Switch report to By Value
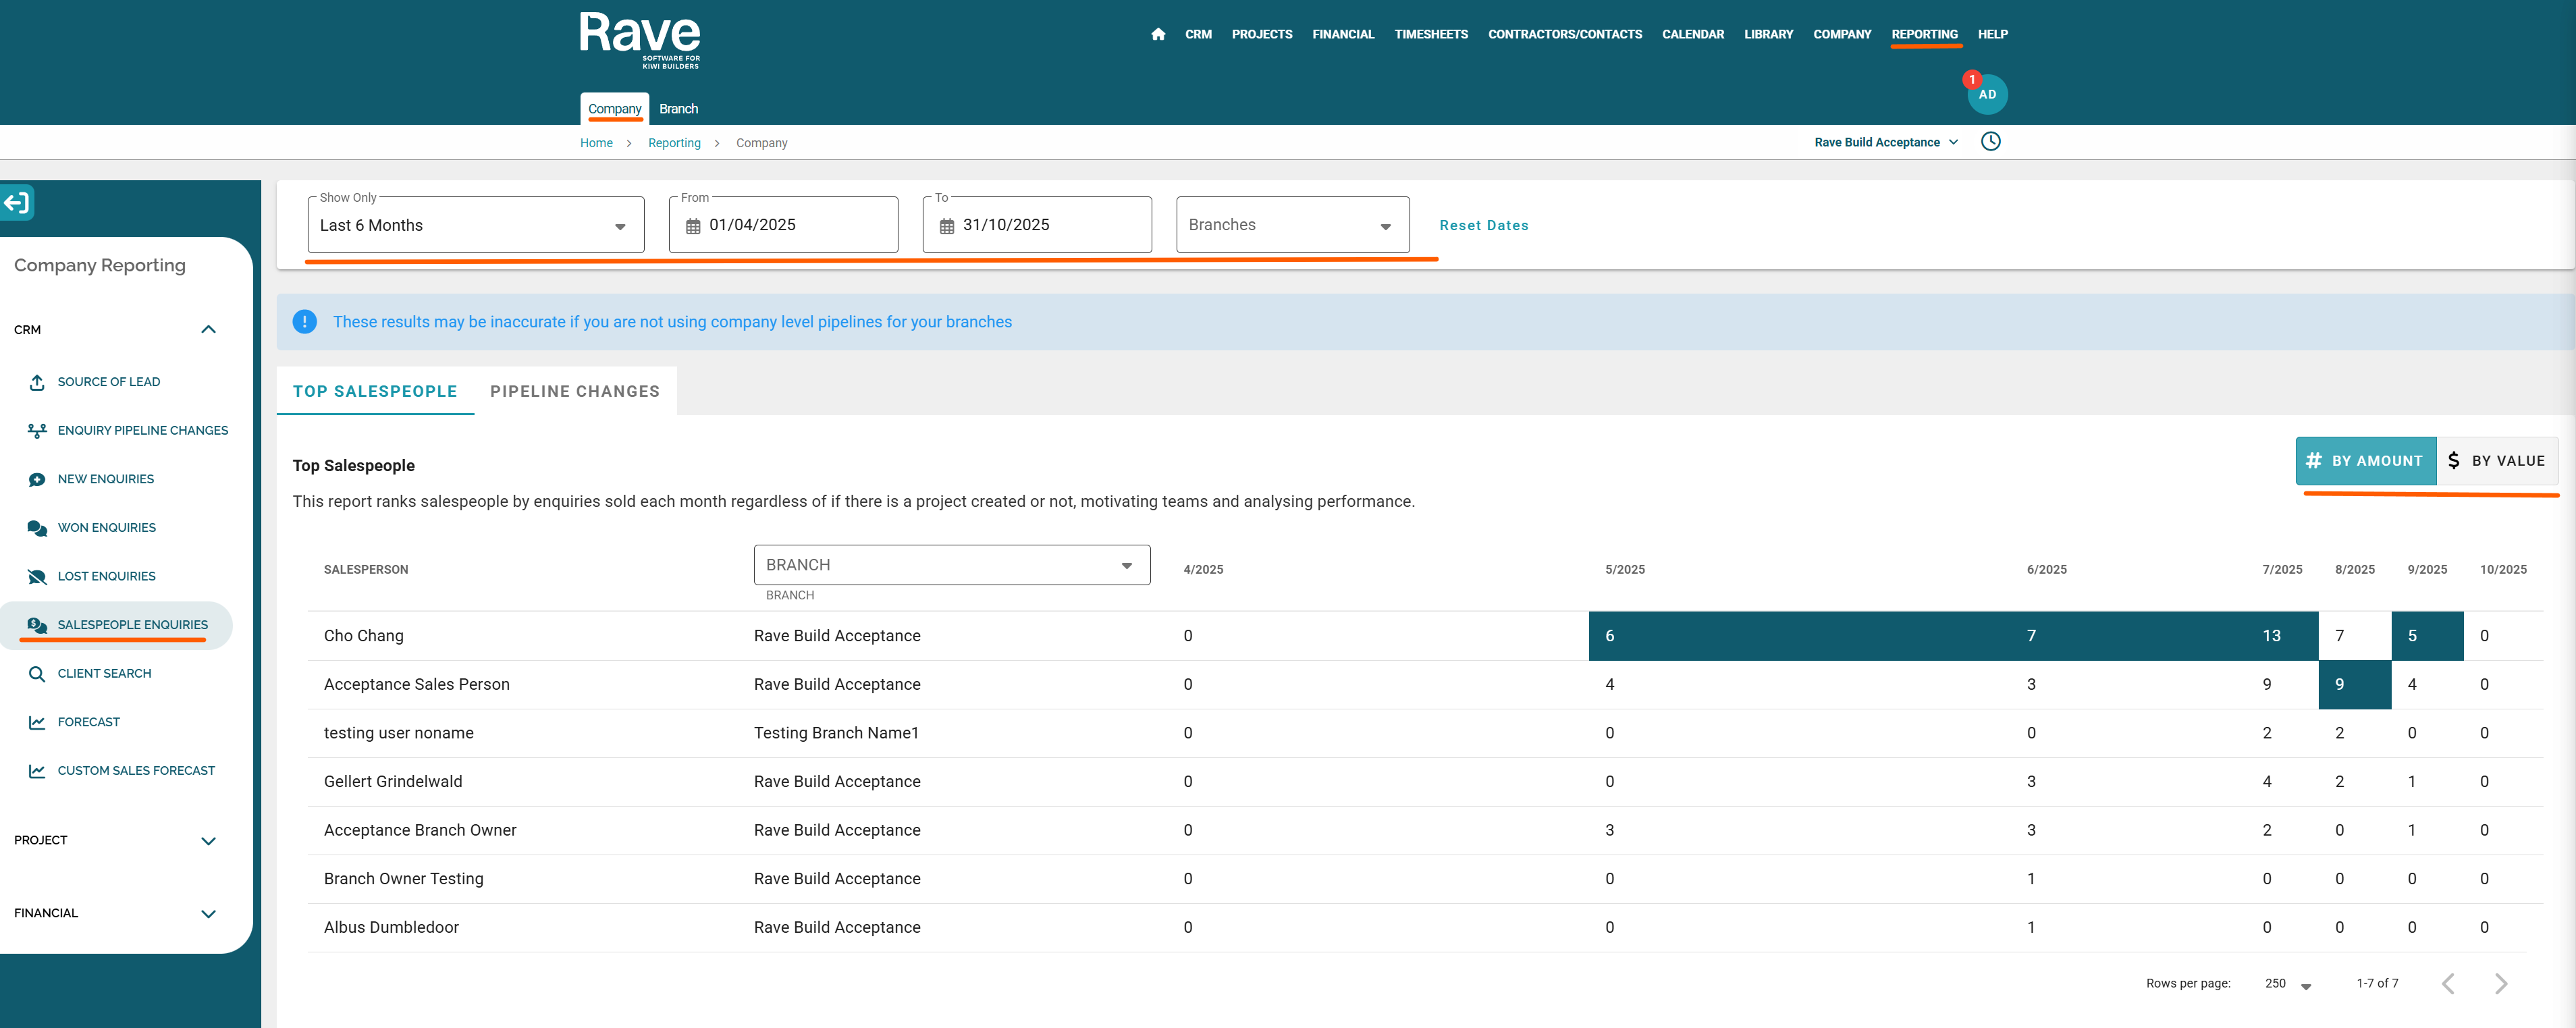 2496,461
